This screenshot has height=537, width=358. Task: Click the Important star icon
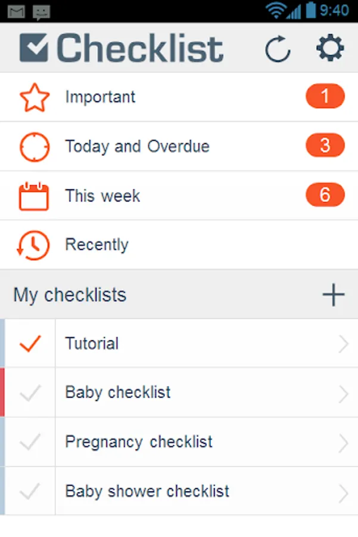pyautogui.click(x=34, y=97)
